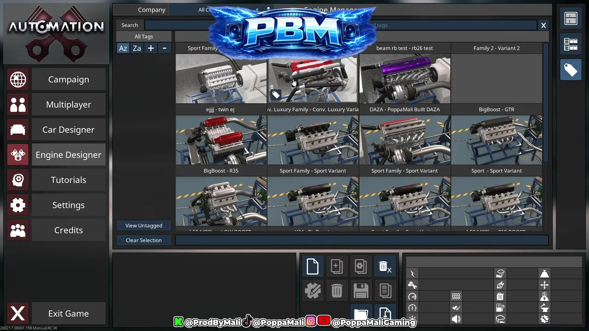Click View Untagged
The width and height of the screenshot is (589, 331).
pyautogui.click(x=144, y=226)
